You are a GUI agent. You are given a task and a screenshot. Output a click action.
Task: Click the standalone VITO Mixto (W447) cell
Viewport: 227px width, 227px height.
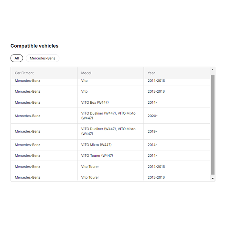pyautogui.click(x=96, y=145)
